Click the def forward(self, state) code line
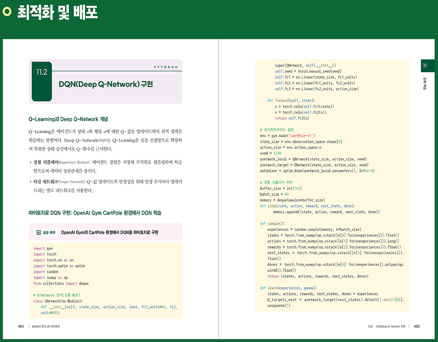Image resolution: width=438 pixels, height=342 pixels. [290, 100]
